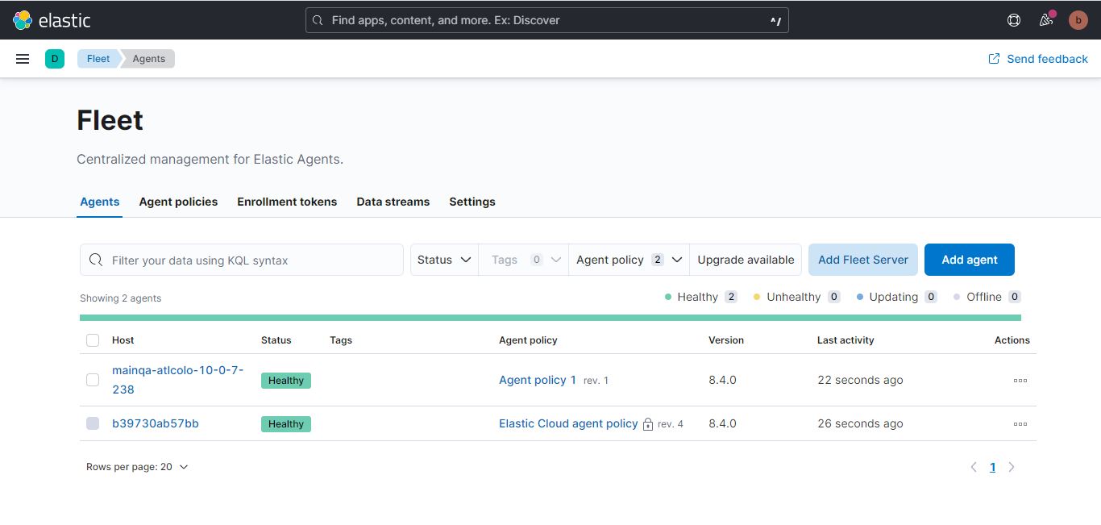Toggle the select-all agents checkbox

(x=93, y=340)
